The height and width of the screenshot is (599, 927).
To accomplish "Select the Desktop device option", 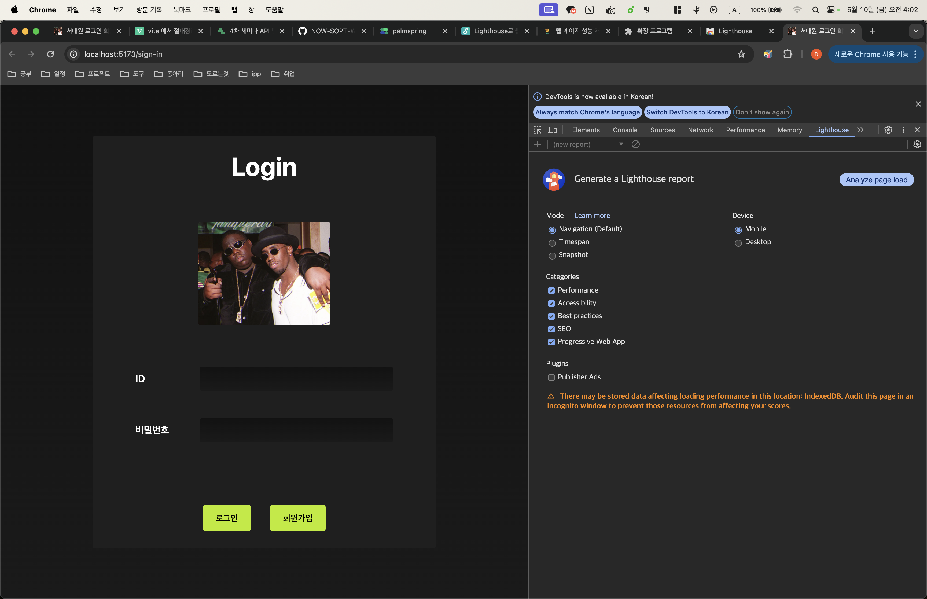I will pos(738,243).
